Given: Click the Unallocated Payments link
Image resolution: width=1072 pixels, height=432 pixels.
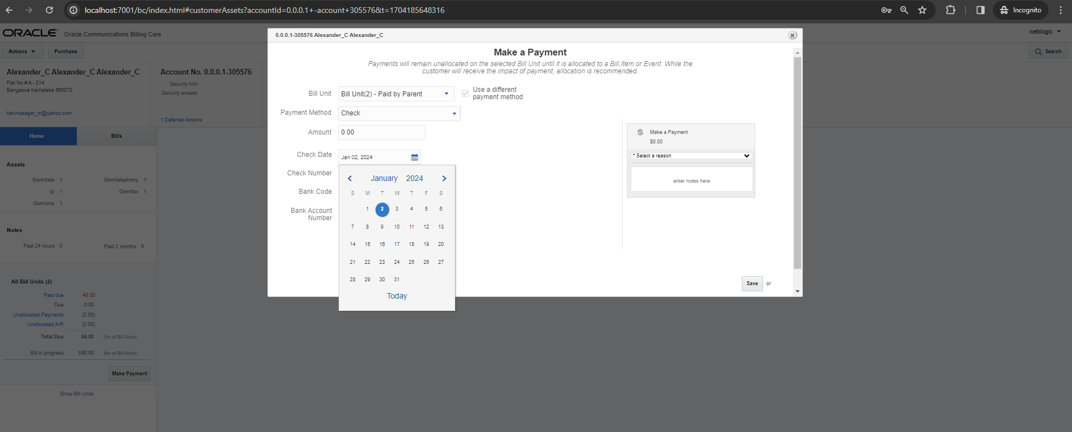Looking at the screenshot, I should pos(39,315).
